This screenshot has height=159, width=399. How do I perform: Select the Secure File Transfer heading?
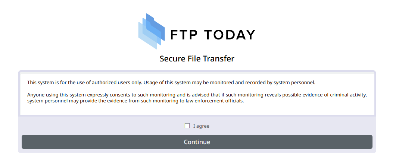[197, 59]
